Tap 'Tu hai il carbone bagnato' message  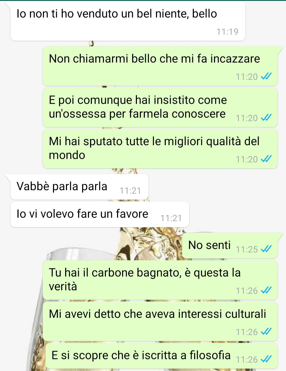160,280
